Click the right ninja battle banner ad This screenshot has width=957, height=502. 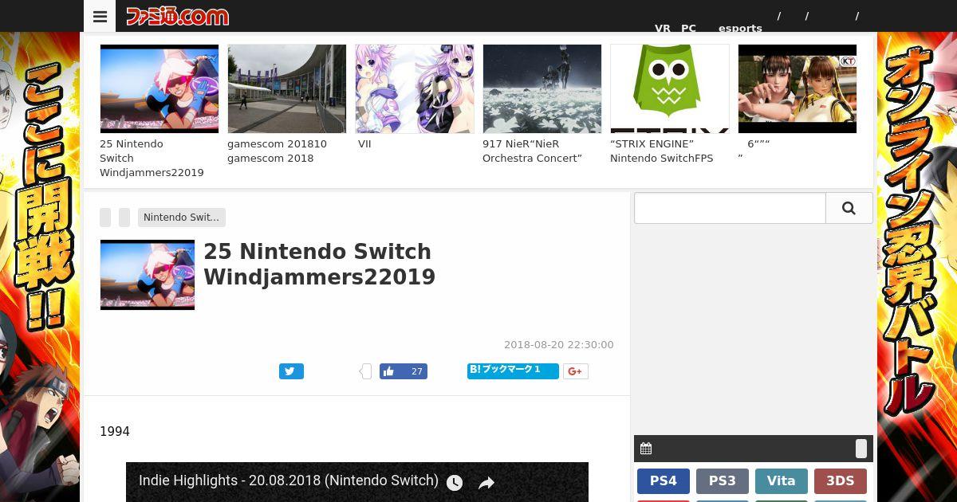pos(917,267)
